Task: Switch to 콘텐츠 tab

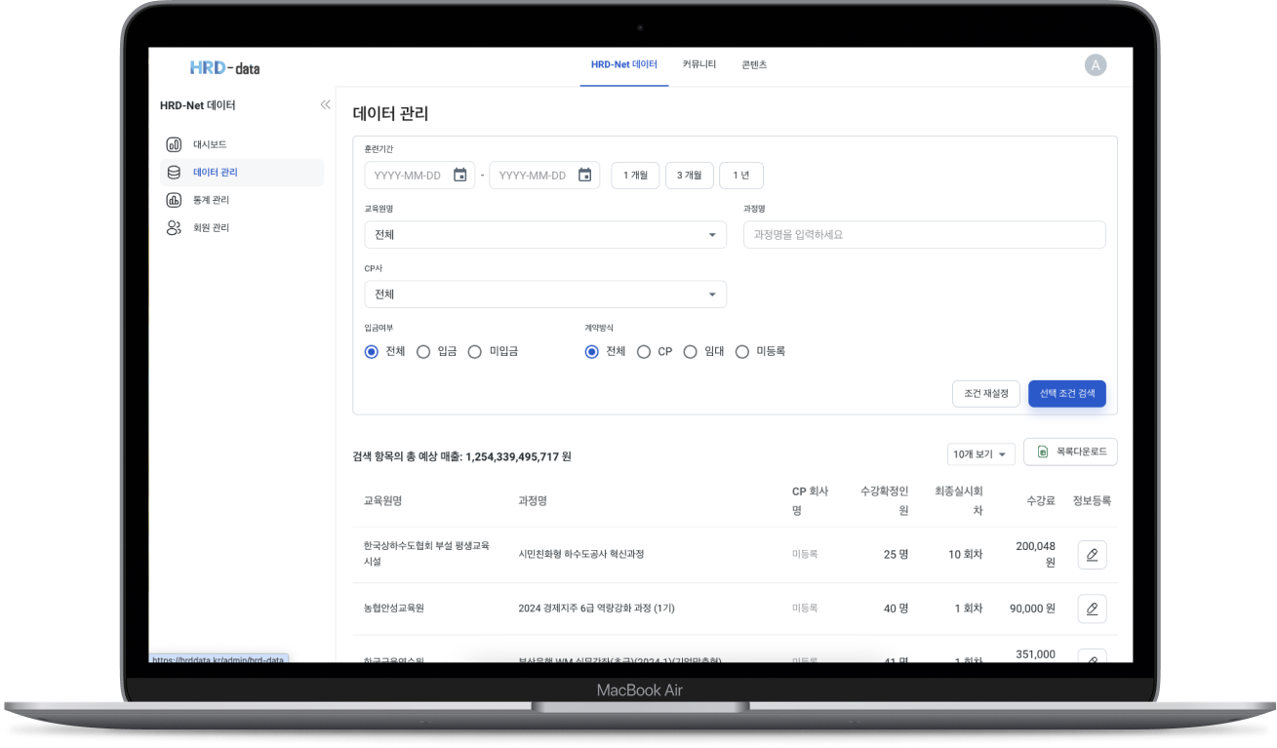Action: pyautogui.click(x=754, y=65)
